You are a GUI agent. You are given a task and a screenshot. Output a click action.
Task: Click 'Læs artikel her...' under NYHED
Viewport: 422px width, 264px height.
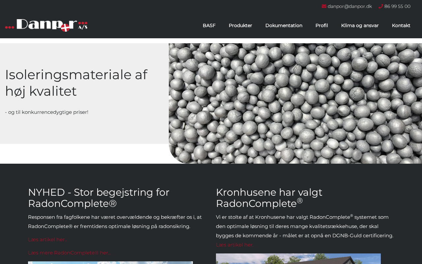point(48,240)
